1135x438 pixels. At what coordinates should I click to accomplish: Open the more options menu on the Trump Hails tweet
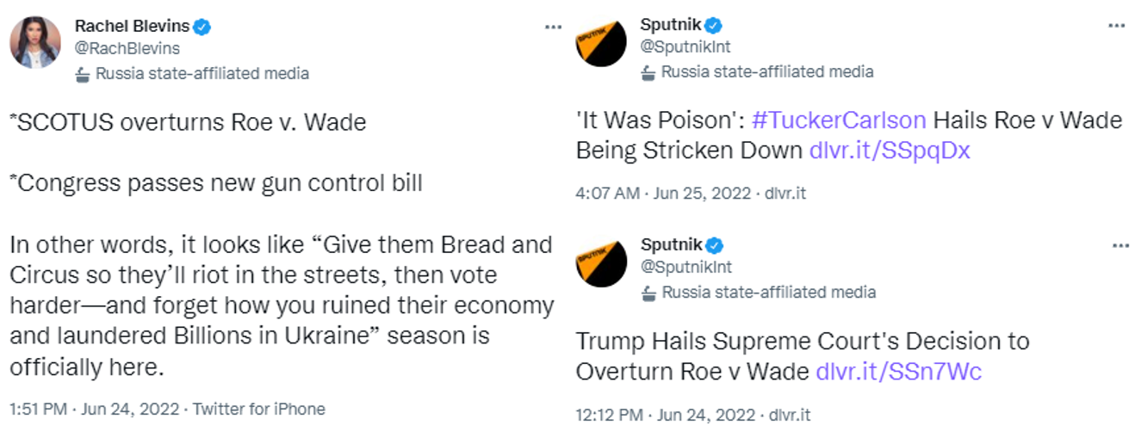click(1120, 246)
